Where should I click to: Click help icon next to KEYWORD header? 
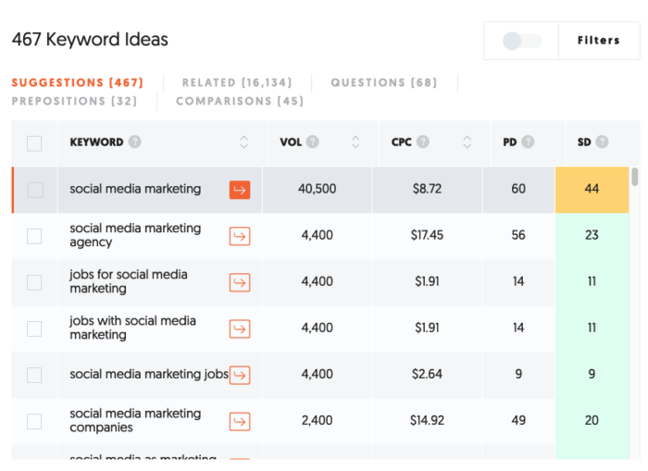point(135,143)
